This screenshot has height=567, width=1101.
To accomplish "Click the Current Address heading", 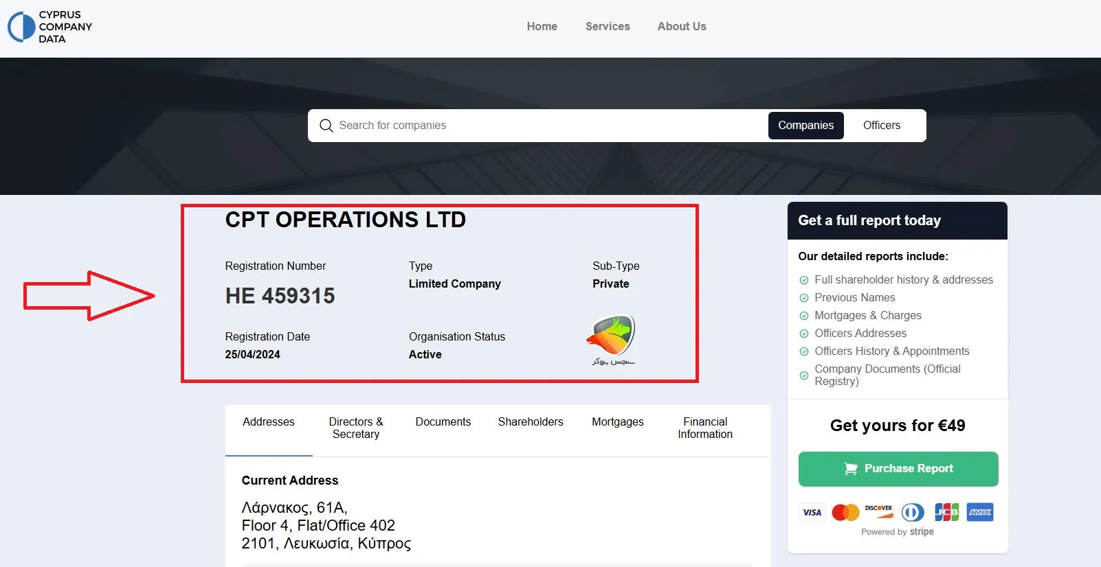I will [x=290, y=481].
